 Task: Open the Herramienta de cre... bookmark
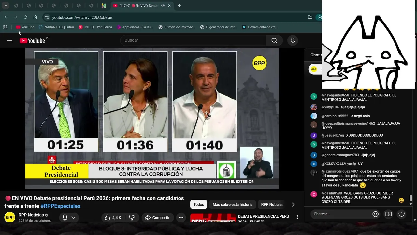coord(260,27)
